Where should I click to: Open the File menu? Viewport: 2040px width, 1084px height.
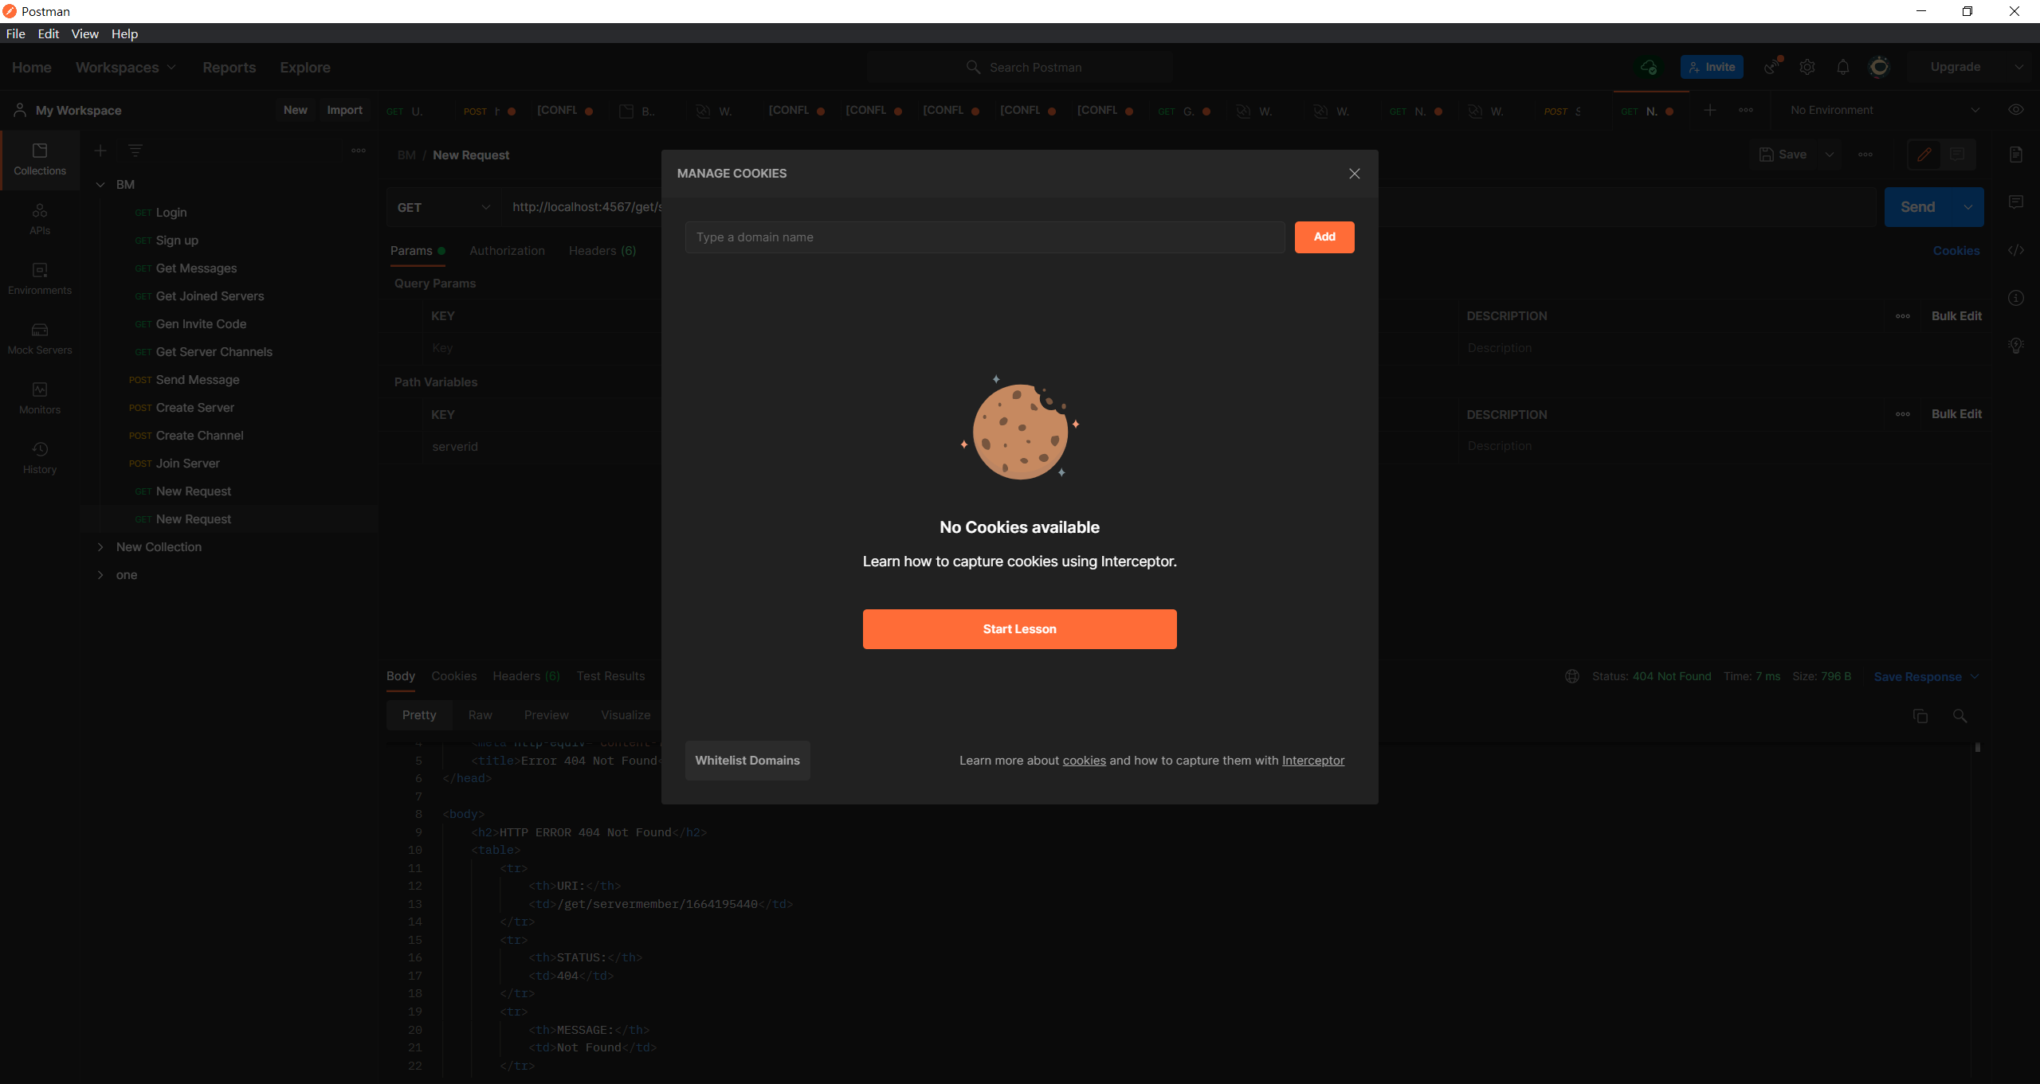[15, 33]
